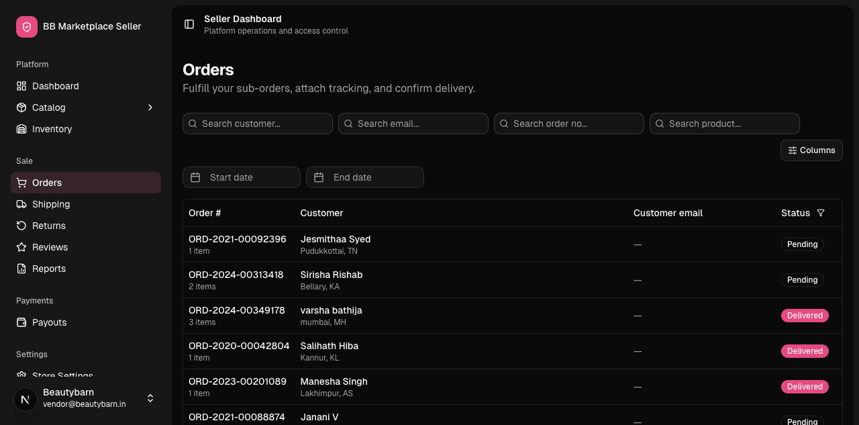Click the Customer column header

tap(321, 213)
